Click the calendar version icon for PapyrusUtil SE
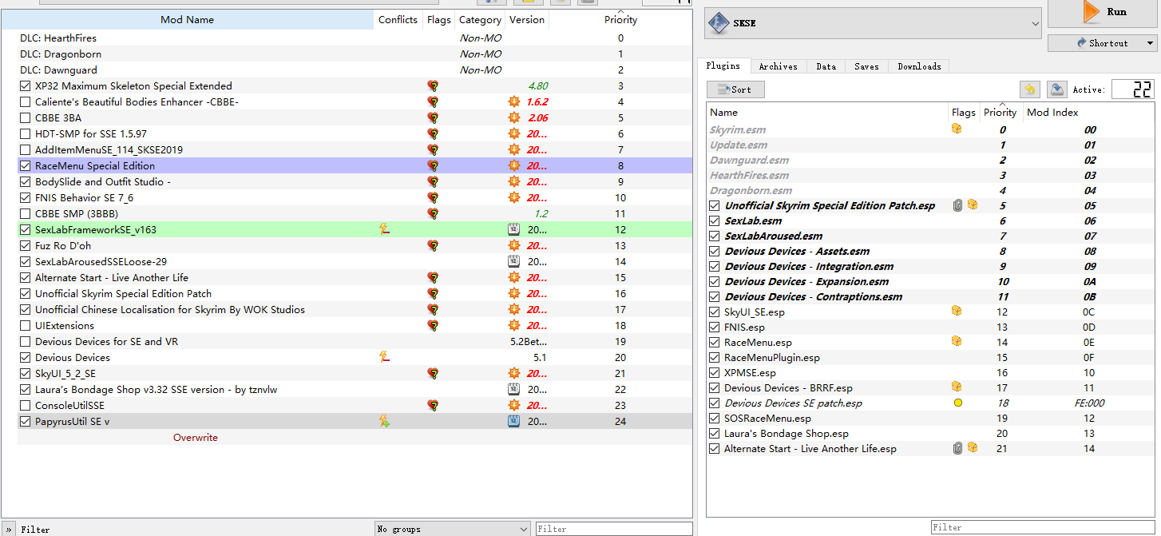 [514, 422]
